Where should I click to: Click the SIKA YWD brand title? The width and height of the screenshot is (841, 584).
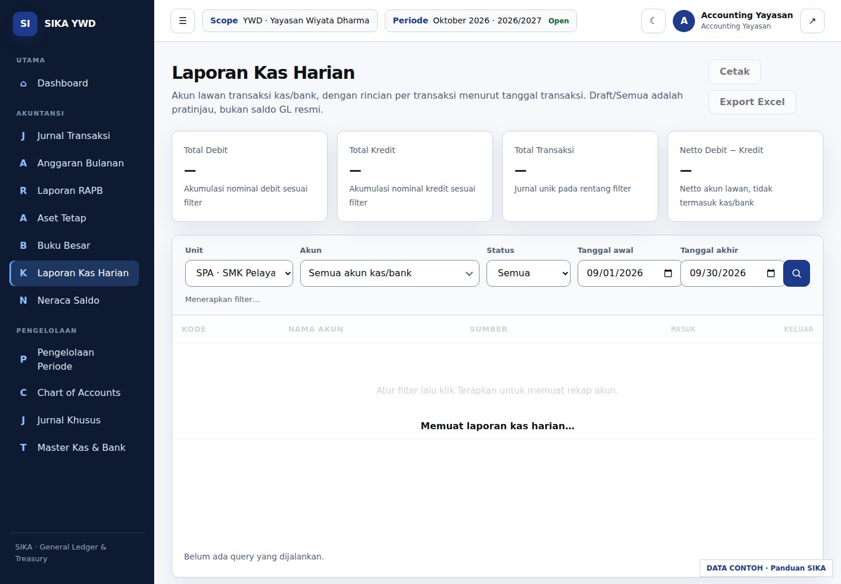pos(70,24)
